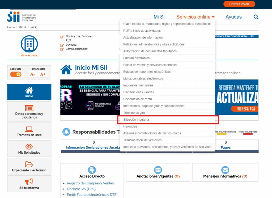Click the search magnifier icon
The height and width of the screenshot is (198, 272).
point(256,17)
